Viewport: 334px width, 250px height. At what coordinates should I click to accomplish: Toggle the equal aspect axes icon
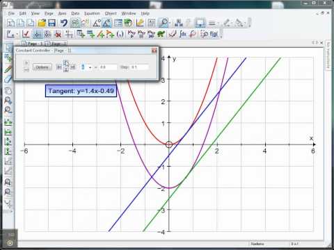[x=38, y=34]
